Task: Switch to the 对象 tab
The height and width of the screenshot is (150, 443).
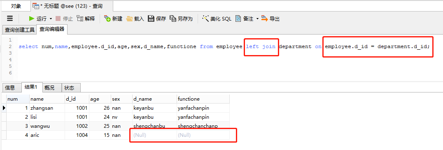Action: tap(16, 6)
